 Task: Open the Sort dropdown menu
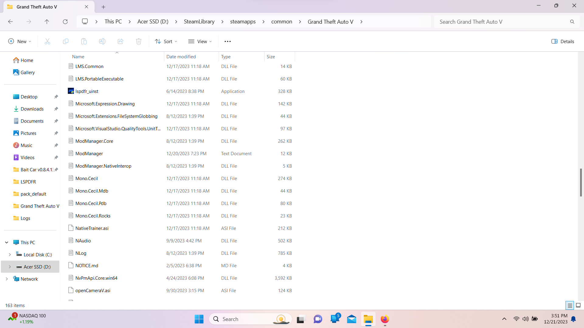pyautogui.click(x=166, y=41)
